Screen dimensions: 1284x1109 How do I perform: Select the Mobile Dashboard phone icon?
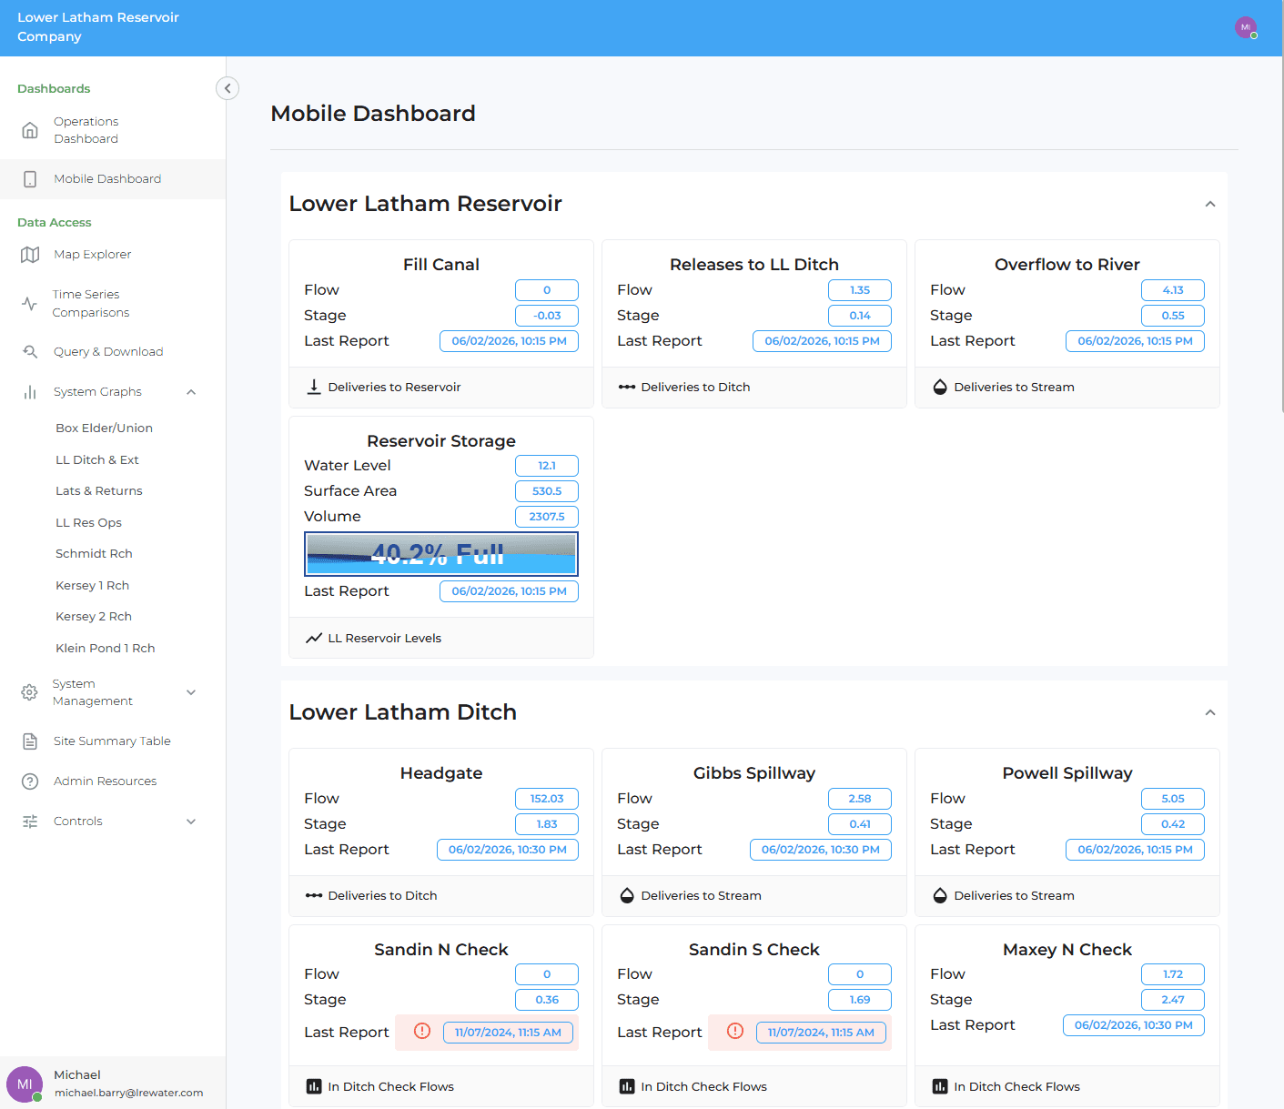pyautogui.click(x=30, y=179)
